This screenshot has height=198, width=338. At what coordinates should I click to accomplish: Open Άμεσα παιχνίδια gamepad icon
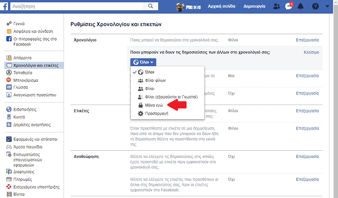9,147
